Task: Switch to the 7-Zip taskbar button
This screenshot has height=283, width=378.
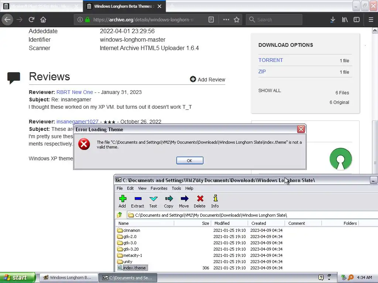Action: 128,278
